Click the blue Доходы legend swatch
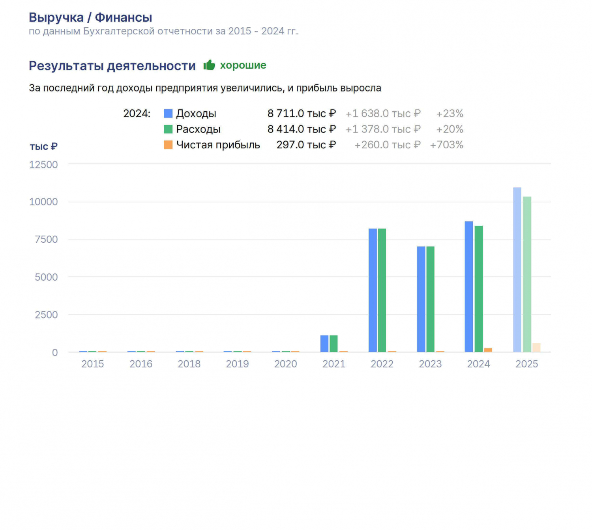The height and width of the screenshot is (530, 592). pos(168,114)
